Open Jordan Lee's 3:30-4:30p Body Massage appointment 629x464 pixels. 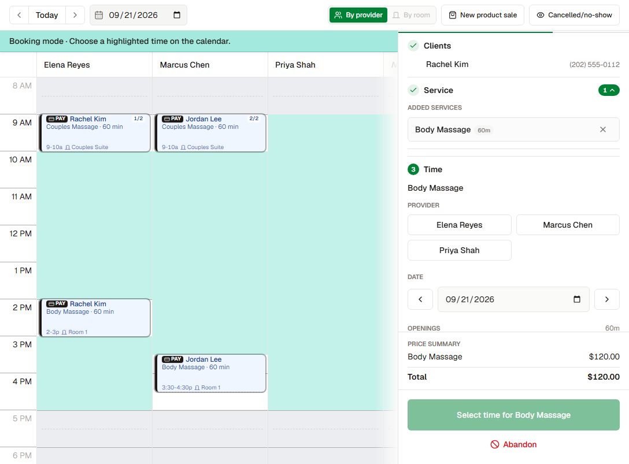pyautogui.click(x=210, y=373)
